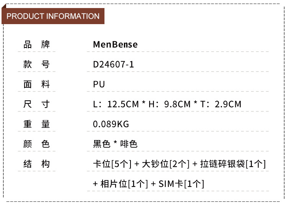
Task: Click the T: 2.9CM thickness value
Action: [x=220, y=104]
